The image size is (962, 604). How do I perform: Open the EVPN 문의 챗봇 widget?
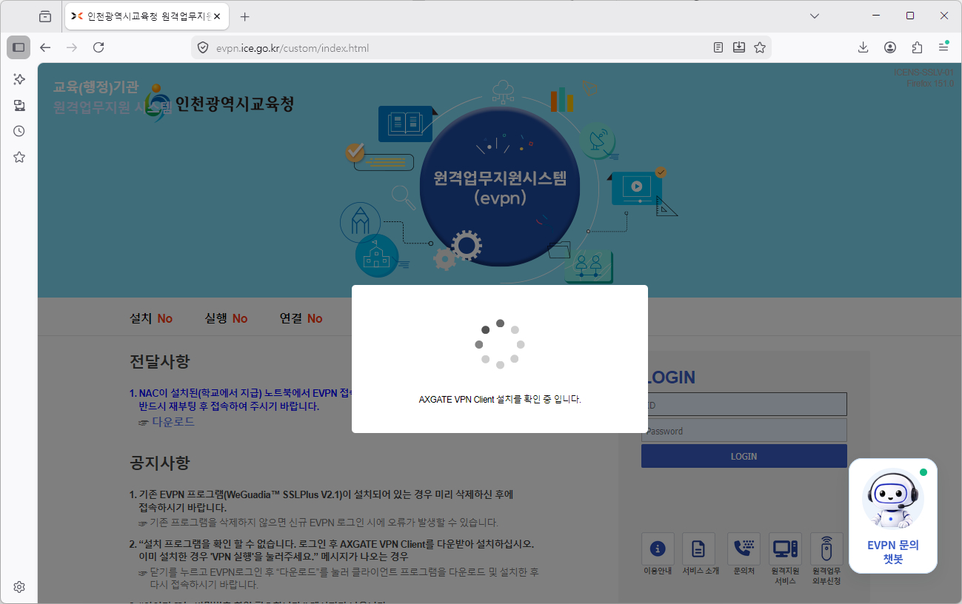893,516
